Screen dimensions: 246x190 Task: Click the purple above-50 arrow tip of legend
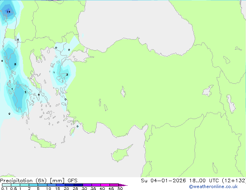[123, 185]
